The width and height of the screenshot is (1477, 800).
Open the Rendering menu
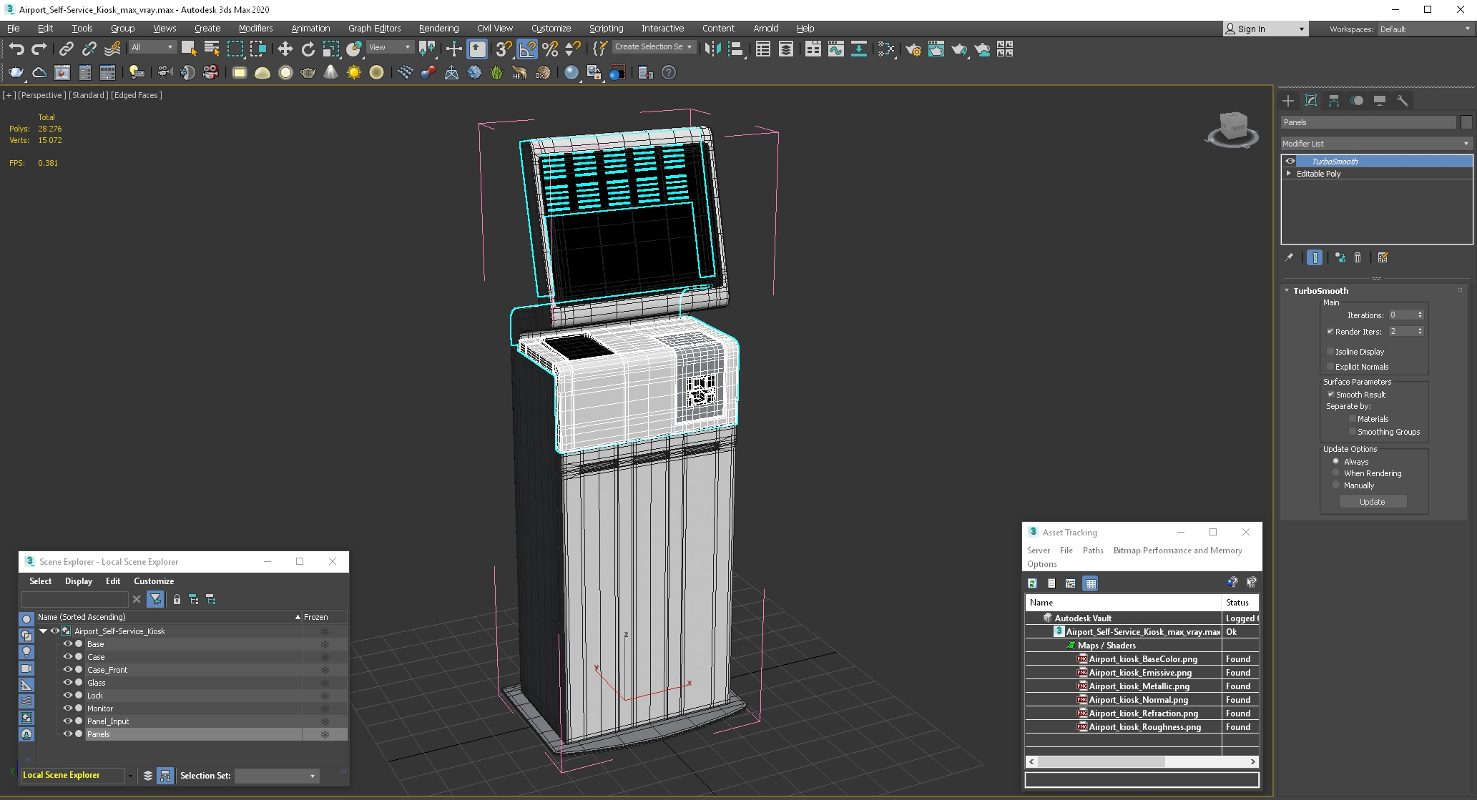pyautogui.click(x=438, y=29)
